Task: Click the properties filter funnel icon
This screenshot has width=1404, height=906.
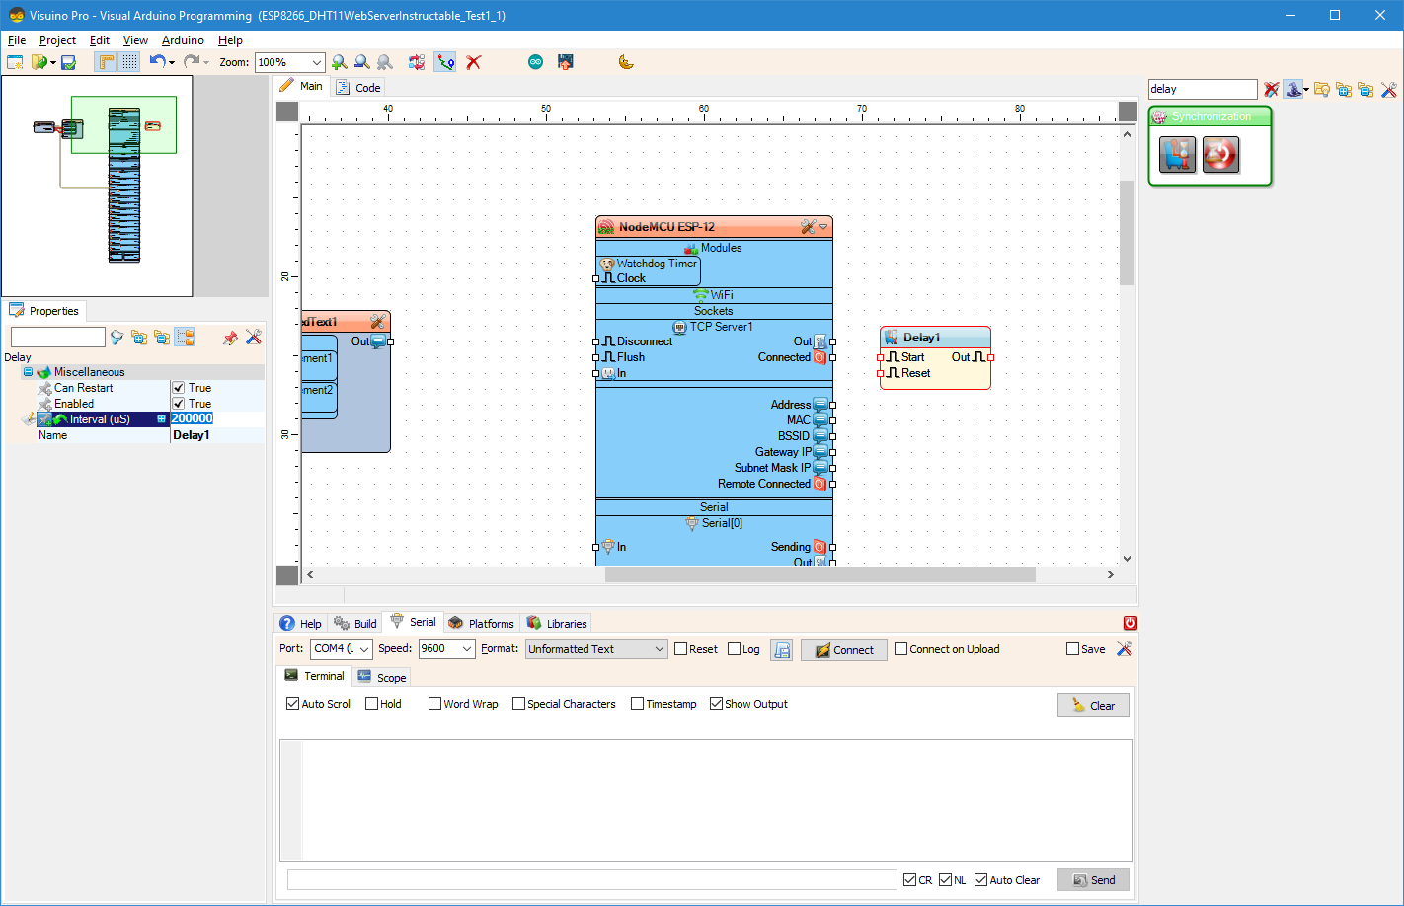Action: [x=117, y=338]
